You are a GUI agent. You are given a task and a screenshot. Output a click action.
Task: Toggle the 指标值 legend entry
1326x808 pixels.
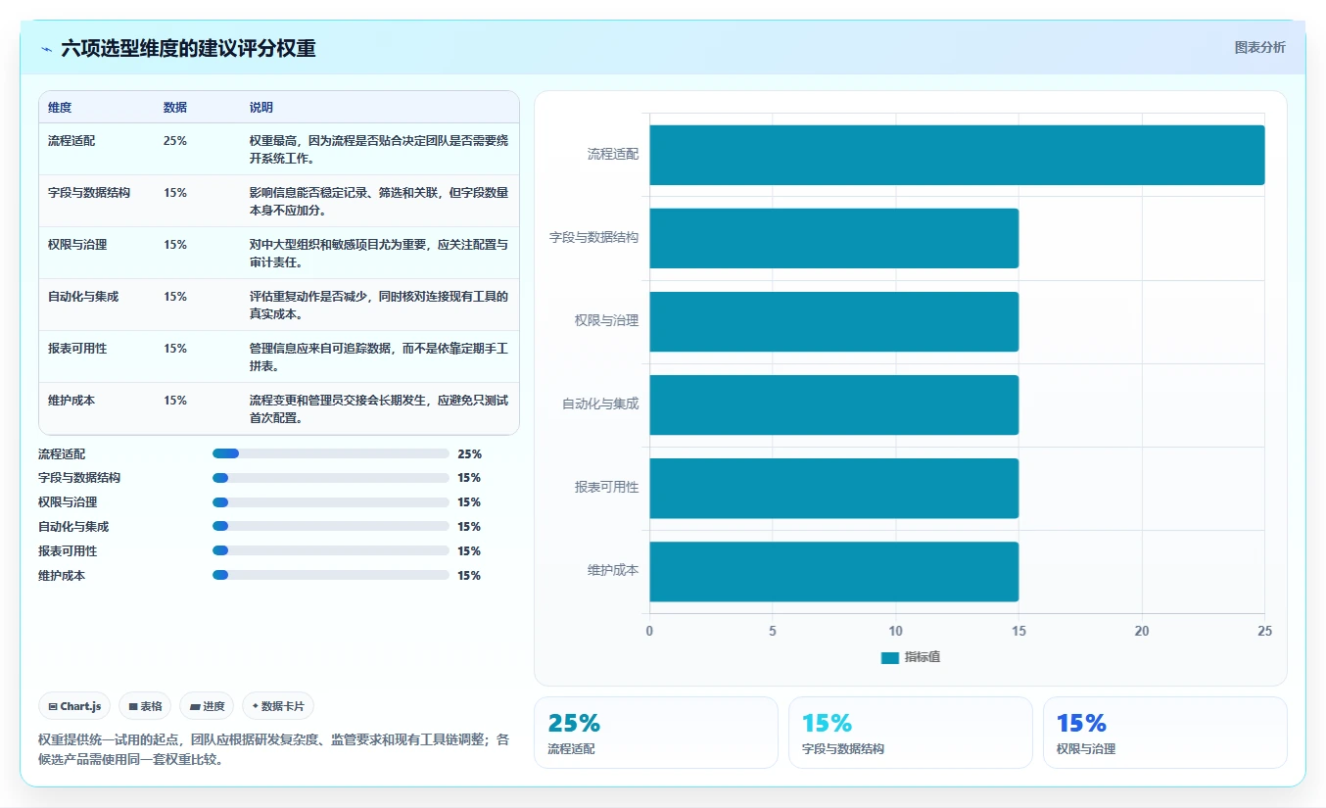point(911,657)
